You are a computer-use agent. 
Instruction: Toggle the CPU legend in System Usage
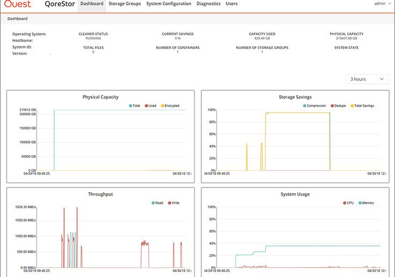(348, 203)
